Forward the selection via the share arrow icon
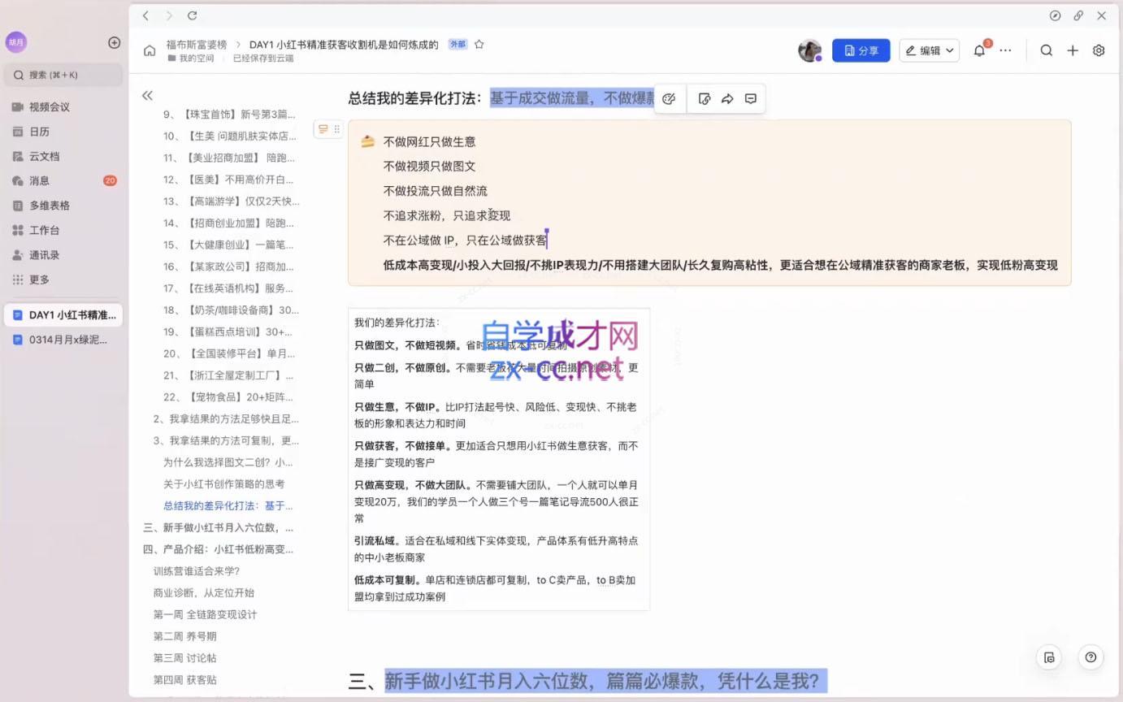Image resolution: width=1123 pixels, height=702 pixels. coord(727,98)
